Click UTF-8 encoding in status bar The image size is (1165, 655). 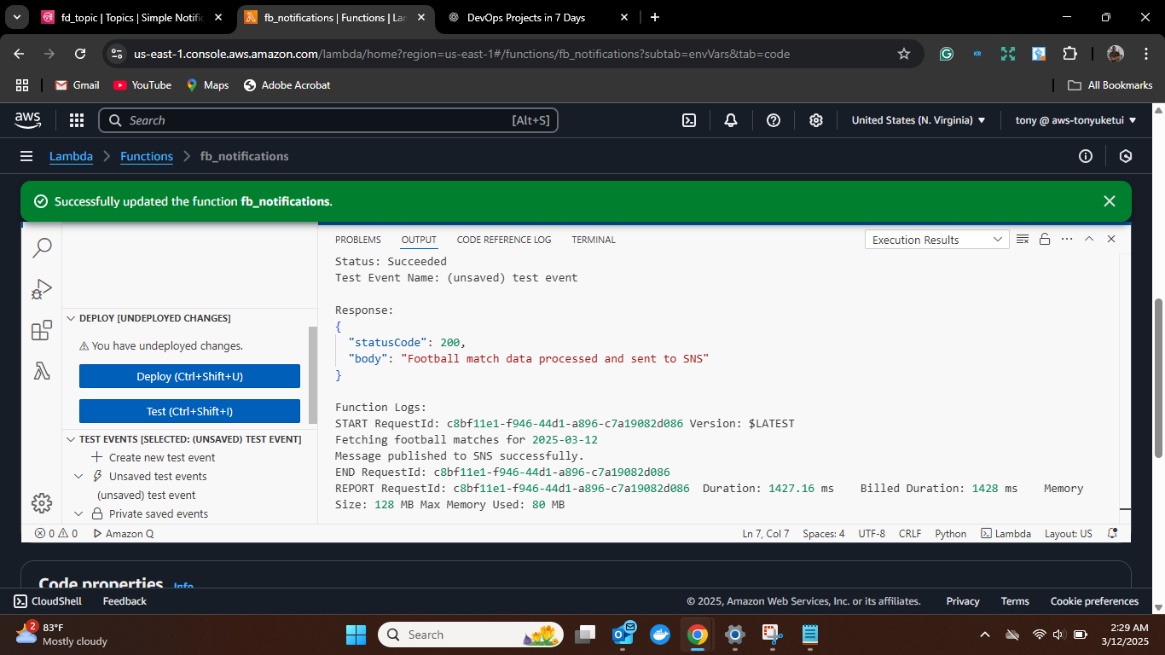872,533
